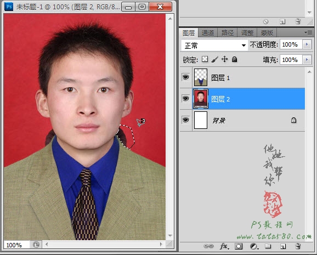Screen dimensions: 317x255
Task: Select the 图层 1 layer name
Action: pos(220,78)
